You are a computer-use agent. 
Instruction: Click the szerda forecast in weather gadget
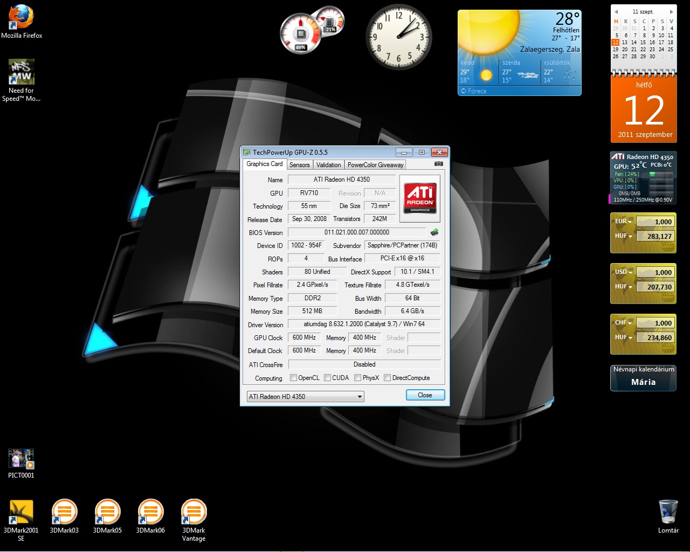tap(520, 72)
